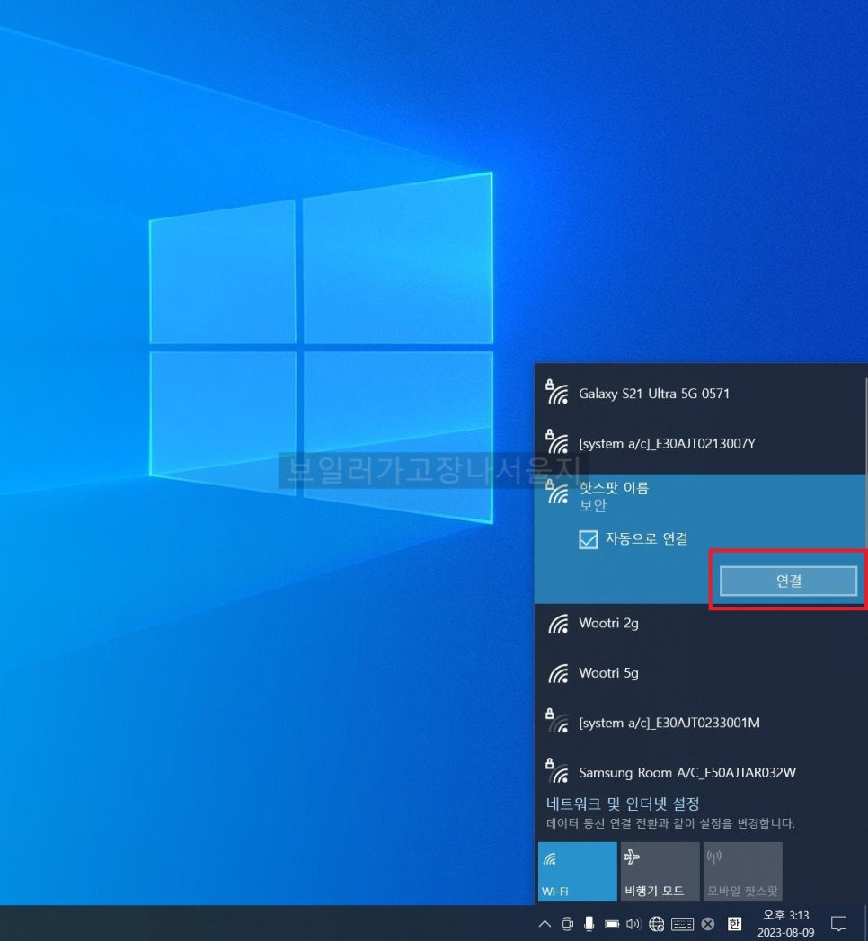Select Galaxy S21 Ultra 5G 0571 network
868x941 pixels.
click(700, 394)
